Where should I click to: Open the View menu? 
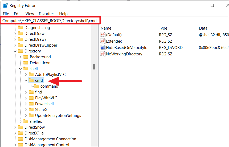pos(30,14)
